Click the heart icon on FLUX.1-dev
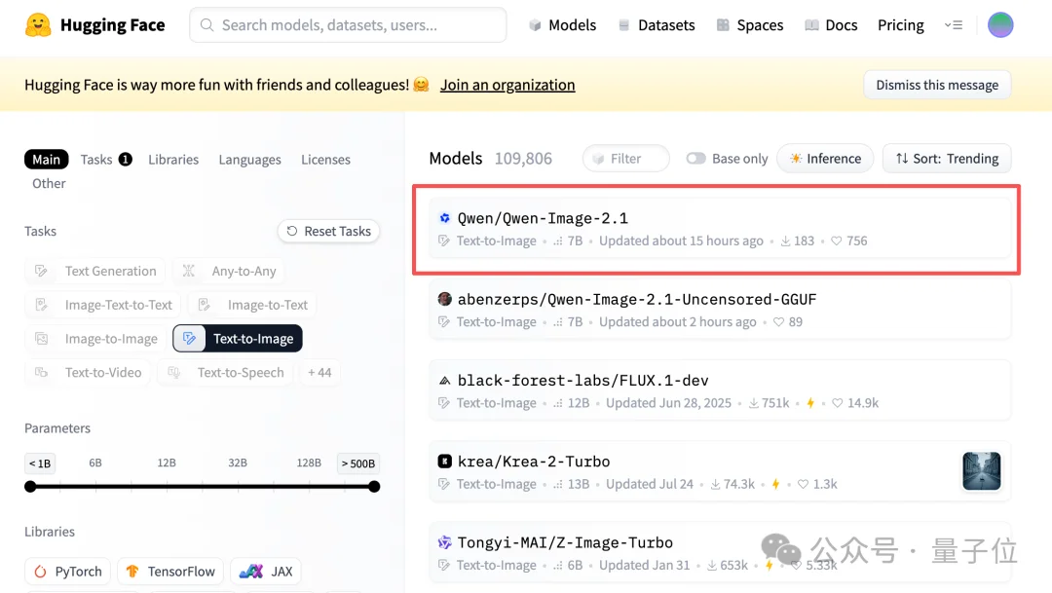Image resolution: width=1052 pixels, height=593 pixels. (x=837, y=403)
